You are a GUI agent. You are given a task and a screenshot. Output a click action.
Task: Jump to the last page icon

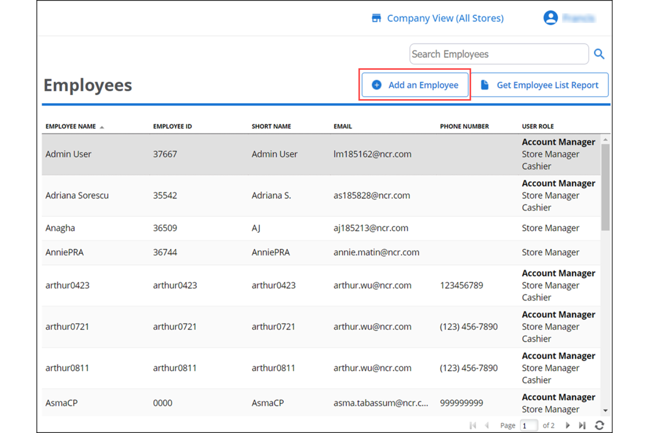582,425
